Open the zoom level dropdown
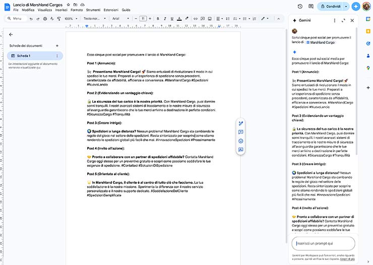The image size is (373, 265). click(x=71, y=19)
